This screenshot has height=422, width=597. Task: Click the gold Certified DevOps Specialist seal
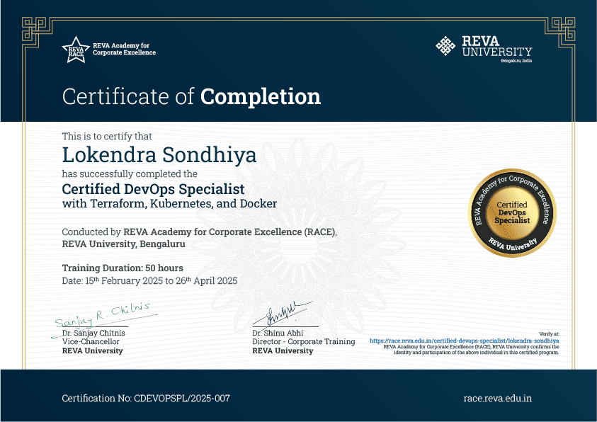pos(512,212)
